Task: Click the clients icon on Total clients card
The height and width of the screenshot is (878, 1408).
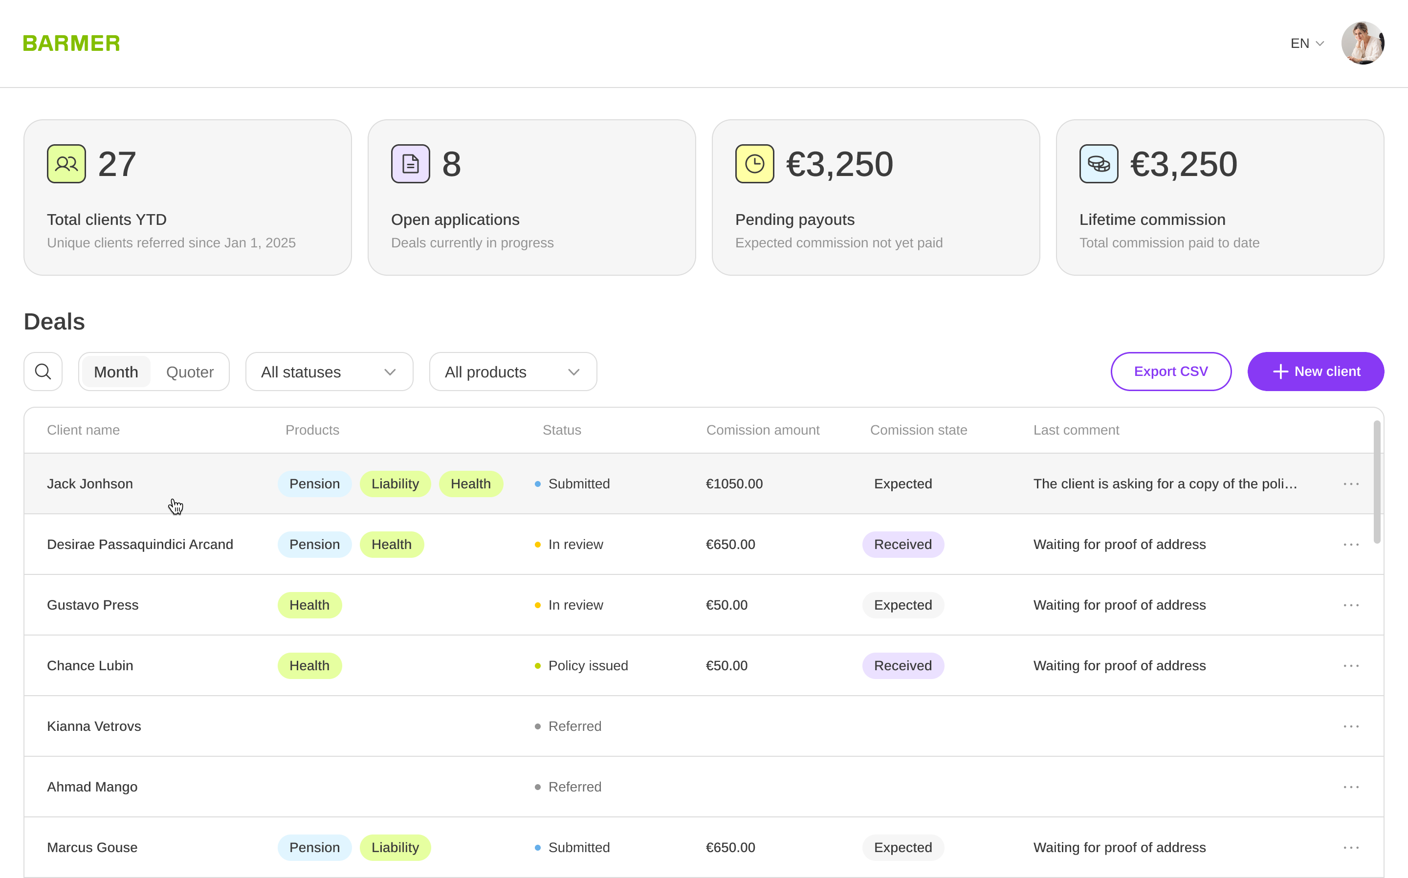Action: click(x=66, y=163)
